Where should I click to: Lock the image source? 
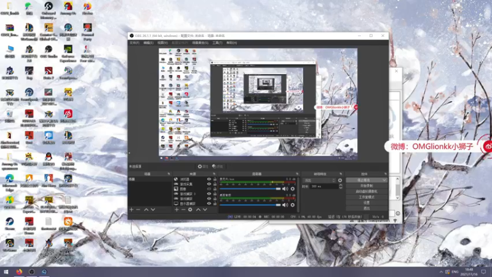coord(215,189)
